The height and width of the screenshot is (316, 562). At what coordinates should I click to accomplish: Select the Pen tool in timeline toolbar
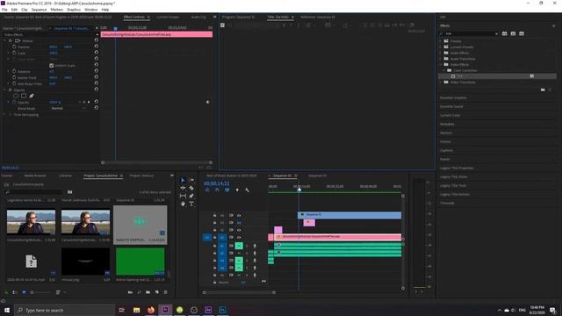(191, 196)
